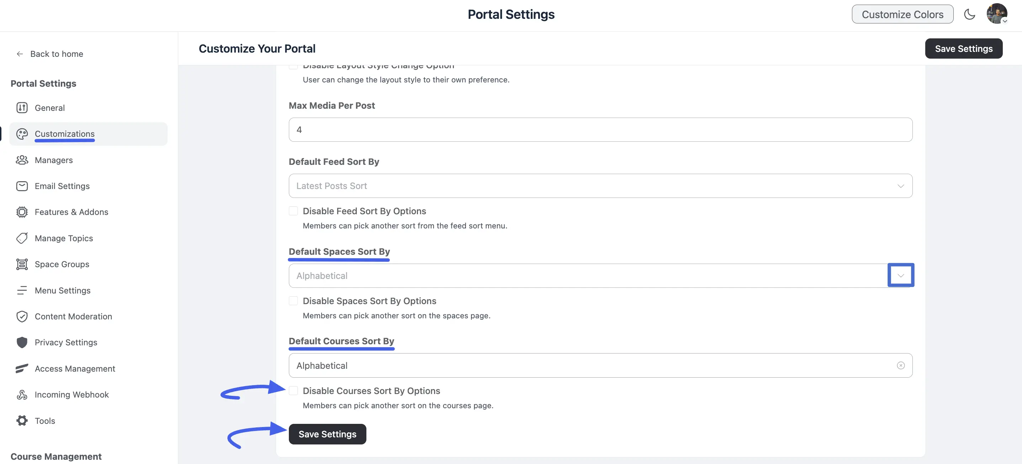Viewport: 1022px width, 464px height.
Task: Open Features & Addons settings
Action: 88,212
